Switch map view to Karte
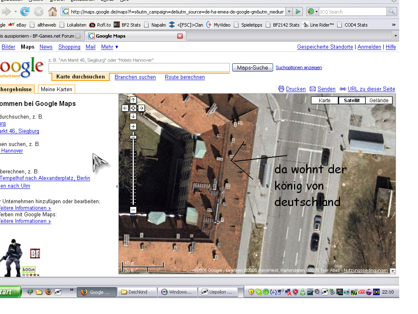This screenshot has height=314, width=418. point(325,101)
